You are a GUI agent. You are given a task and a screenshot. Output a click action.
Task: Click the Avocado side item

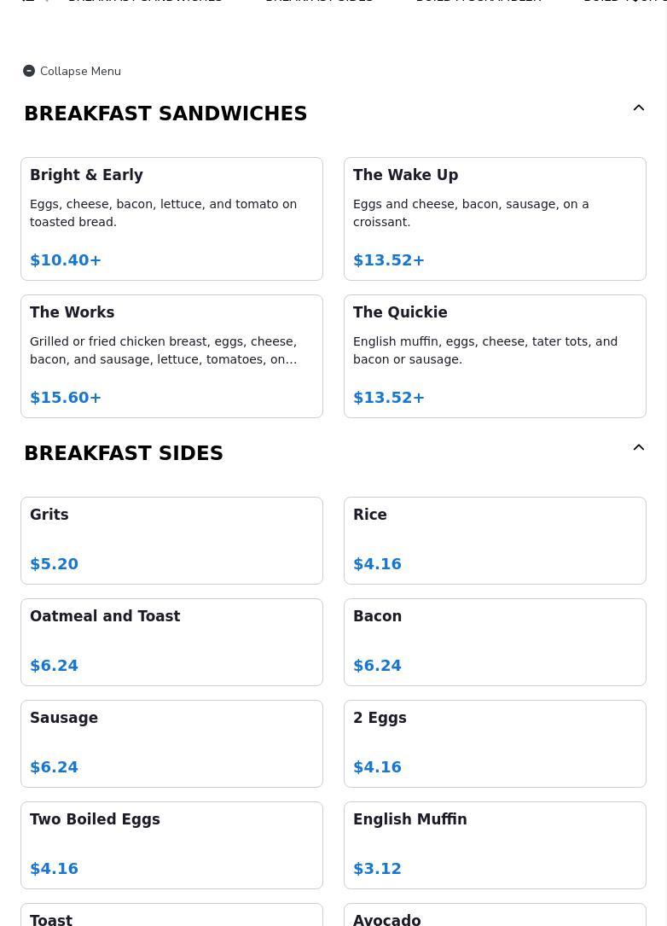495,917
